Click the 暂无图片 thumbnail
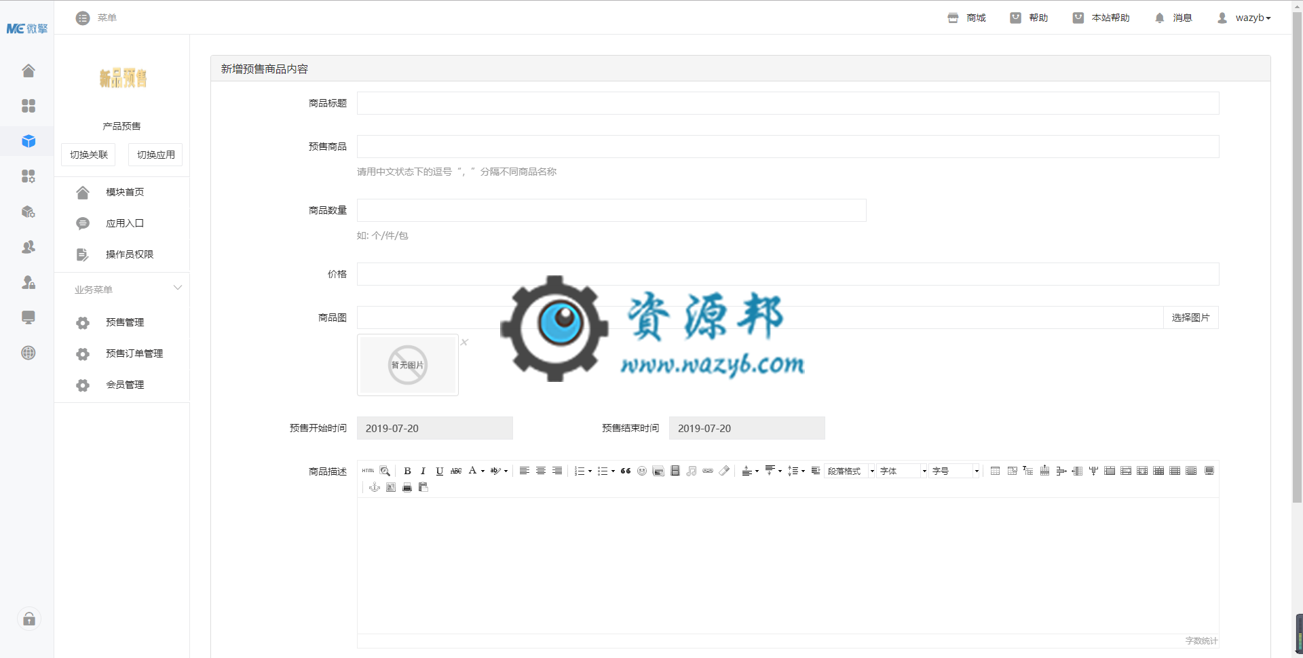This screenshot has width=1303, height=658. pos(408,365)
